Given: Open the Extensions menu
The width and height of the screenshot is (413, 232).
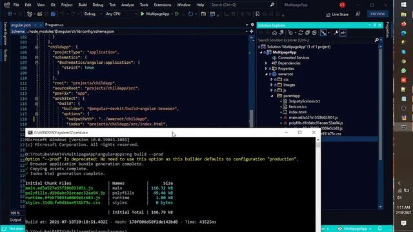Looking at the screenshot, I should tap(163, 5).
